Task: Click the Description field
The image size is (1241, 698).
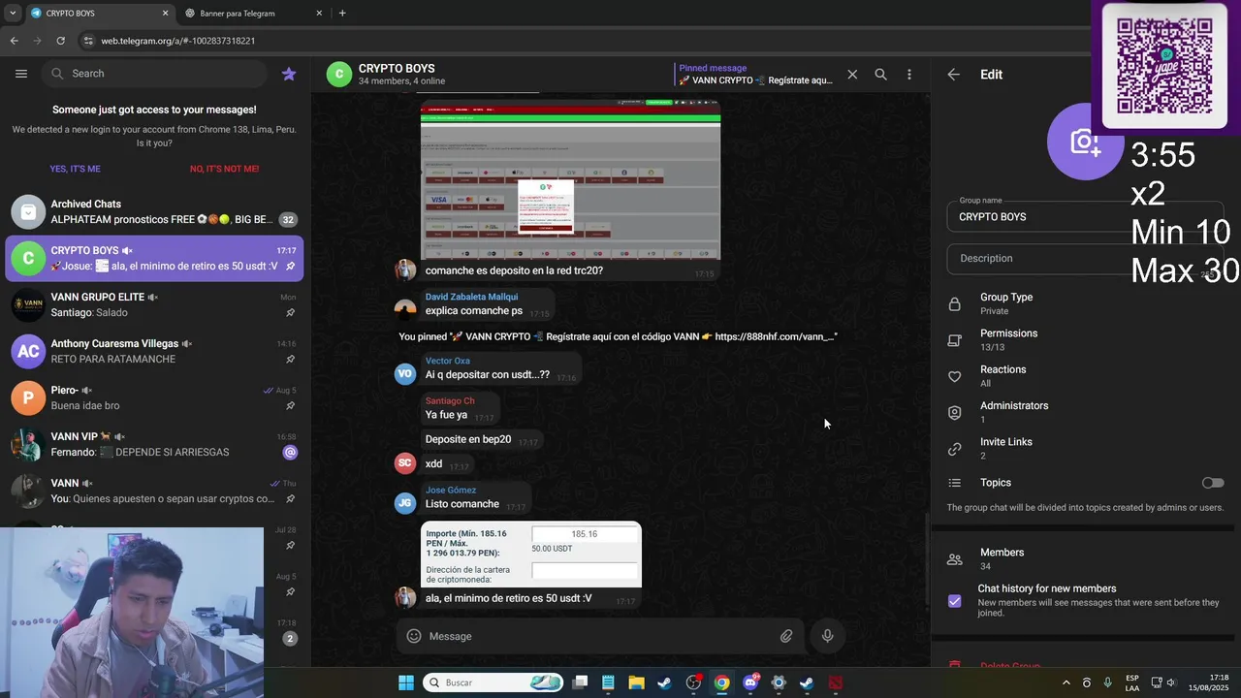Action: 1085,259
